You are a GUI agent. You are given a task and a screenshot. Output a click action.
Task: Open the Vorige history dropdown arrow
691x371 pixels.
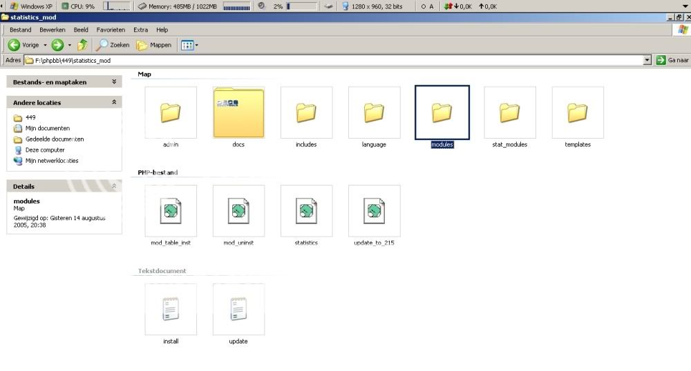click(45, 45)
